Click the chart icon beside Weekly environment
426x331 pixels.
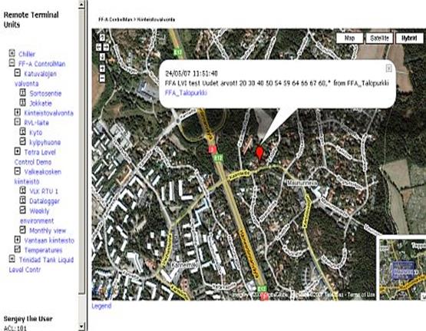tap(23, 210)
